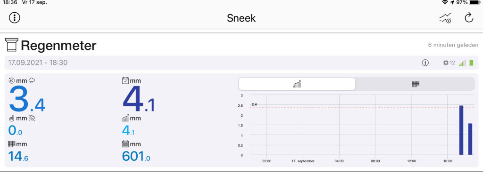Open the three-dot options menu
Viewport: 483px width, 175px height.
pyautogui.click(x=15, y=18)
